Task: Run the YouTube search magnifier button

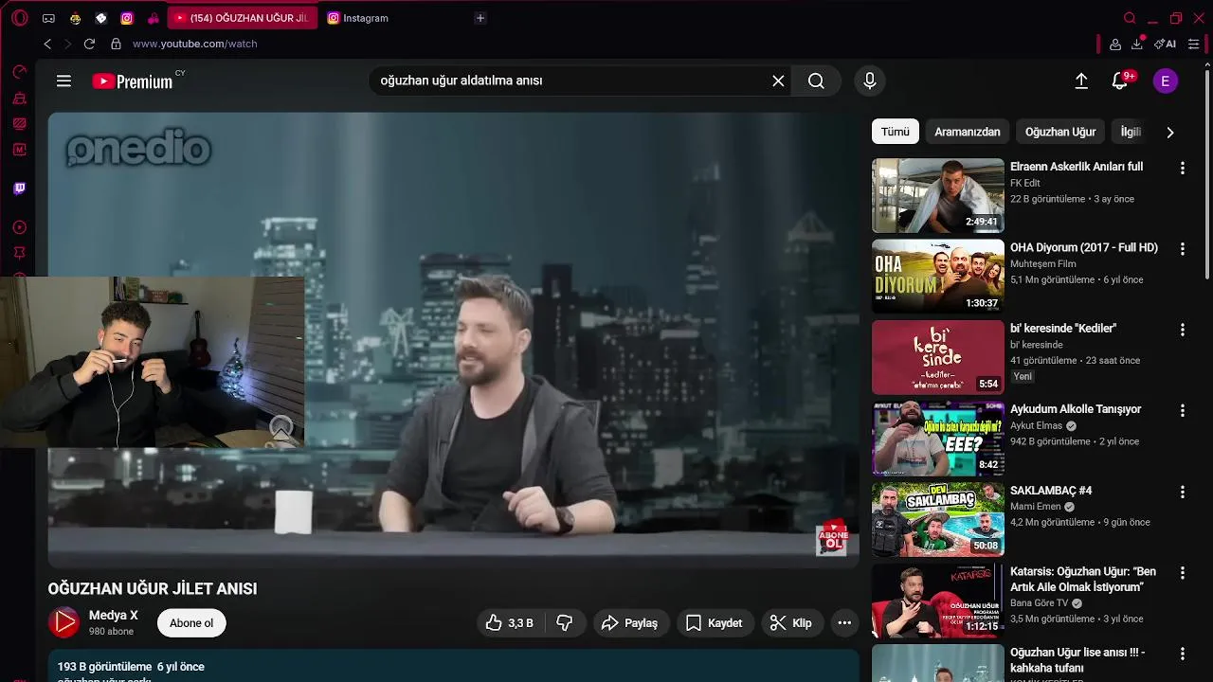Action: click(x=816, y=81)
